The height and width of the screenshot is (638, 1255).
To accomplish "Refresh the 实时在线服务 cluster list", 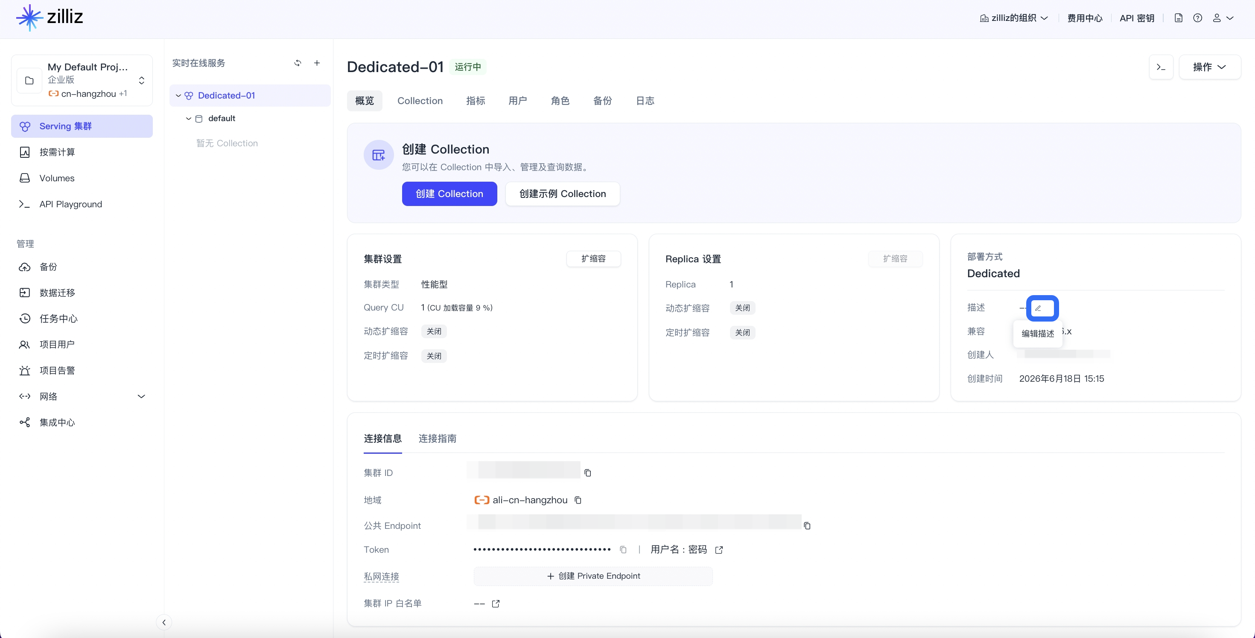I will [x=298, y=63].
